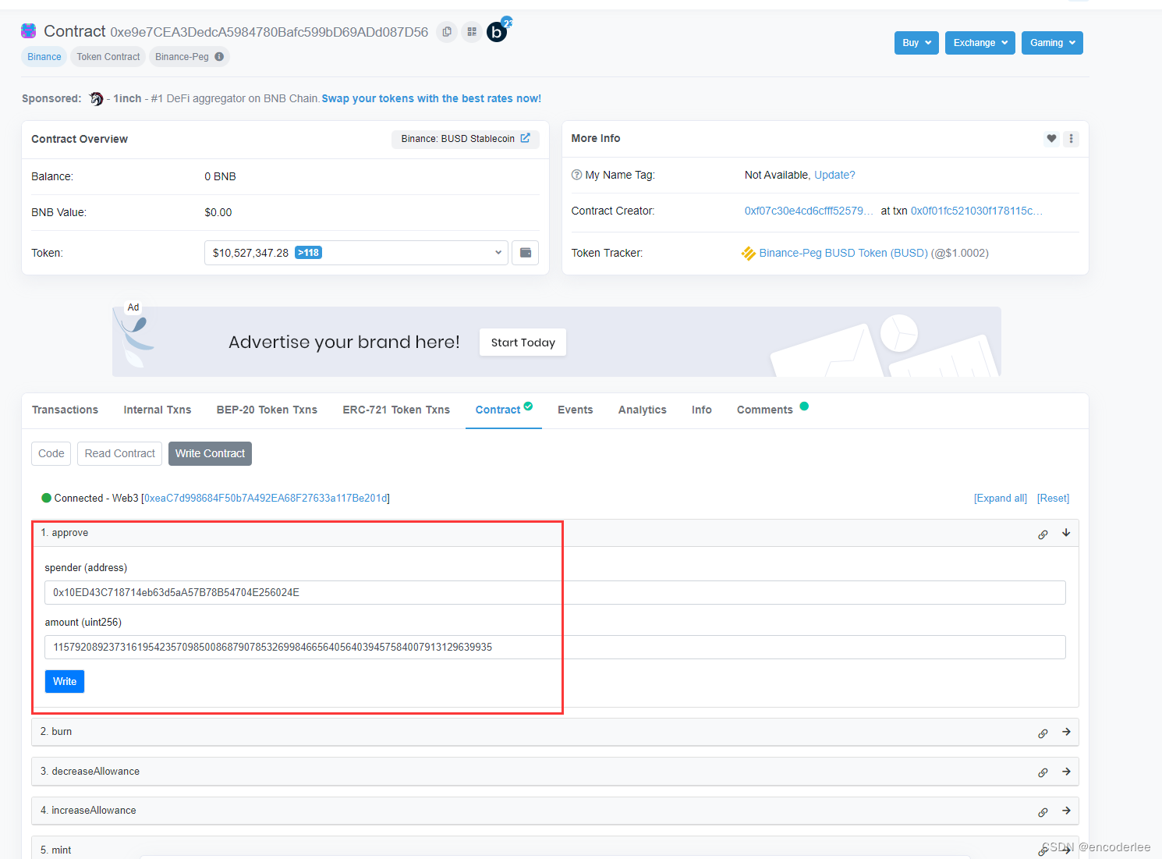
Task: Open the Info tab
Action: (702, 410)
